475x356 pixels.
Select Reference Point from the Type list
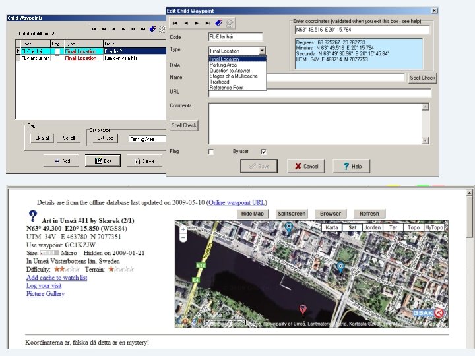click(237, 88)
